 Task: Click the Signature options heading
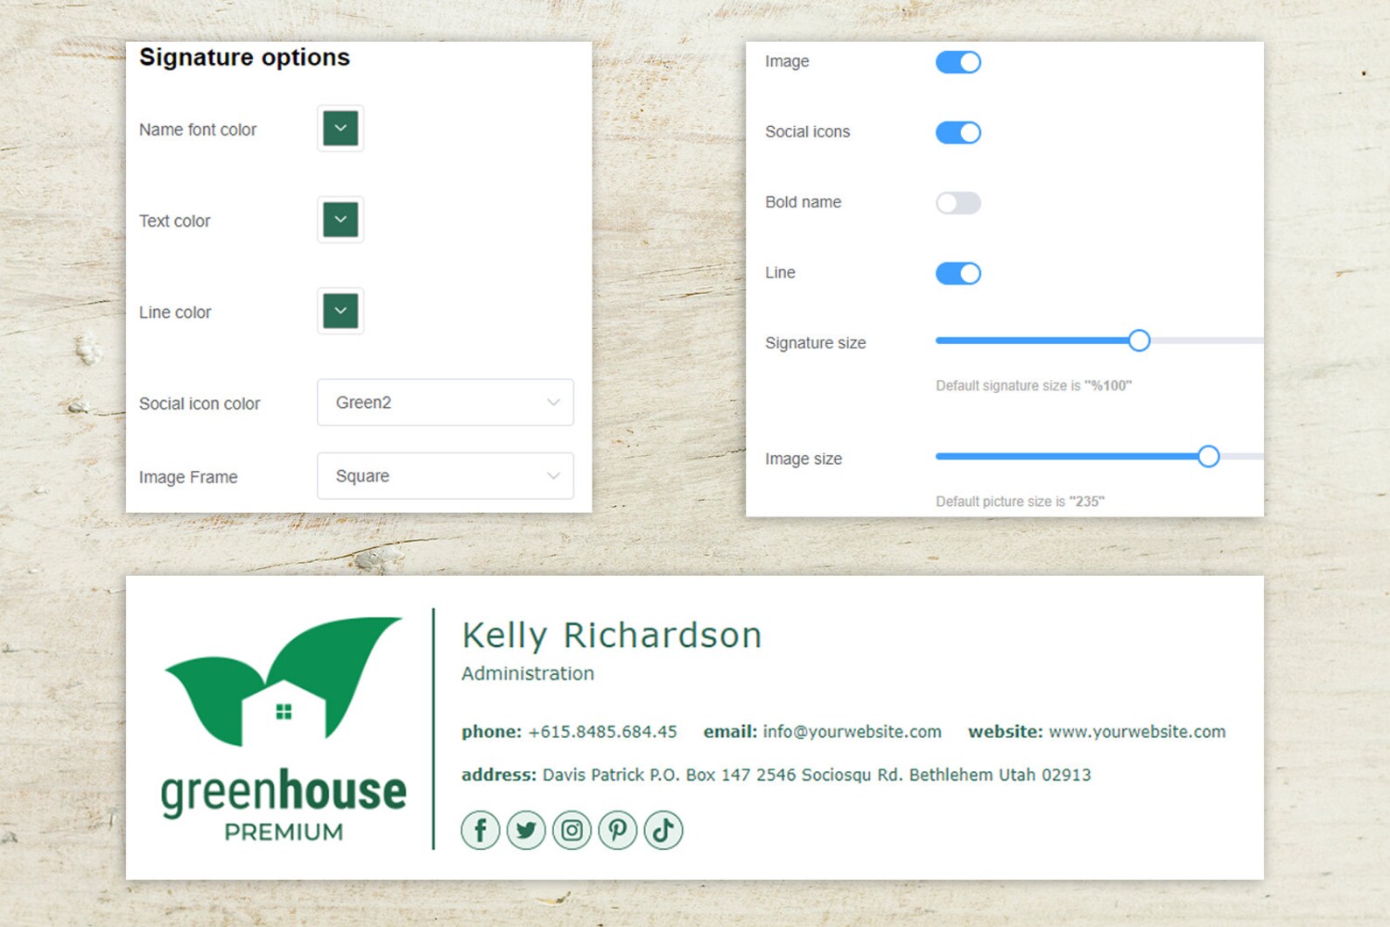coord(244,58)
